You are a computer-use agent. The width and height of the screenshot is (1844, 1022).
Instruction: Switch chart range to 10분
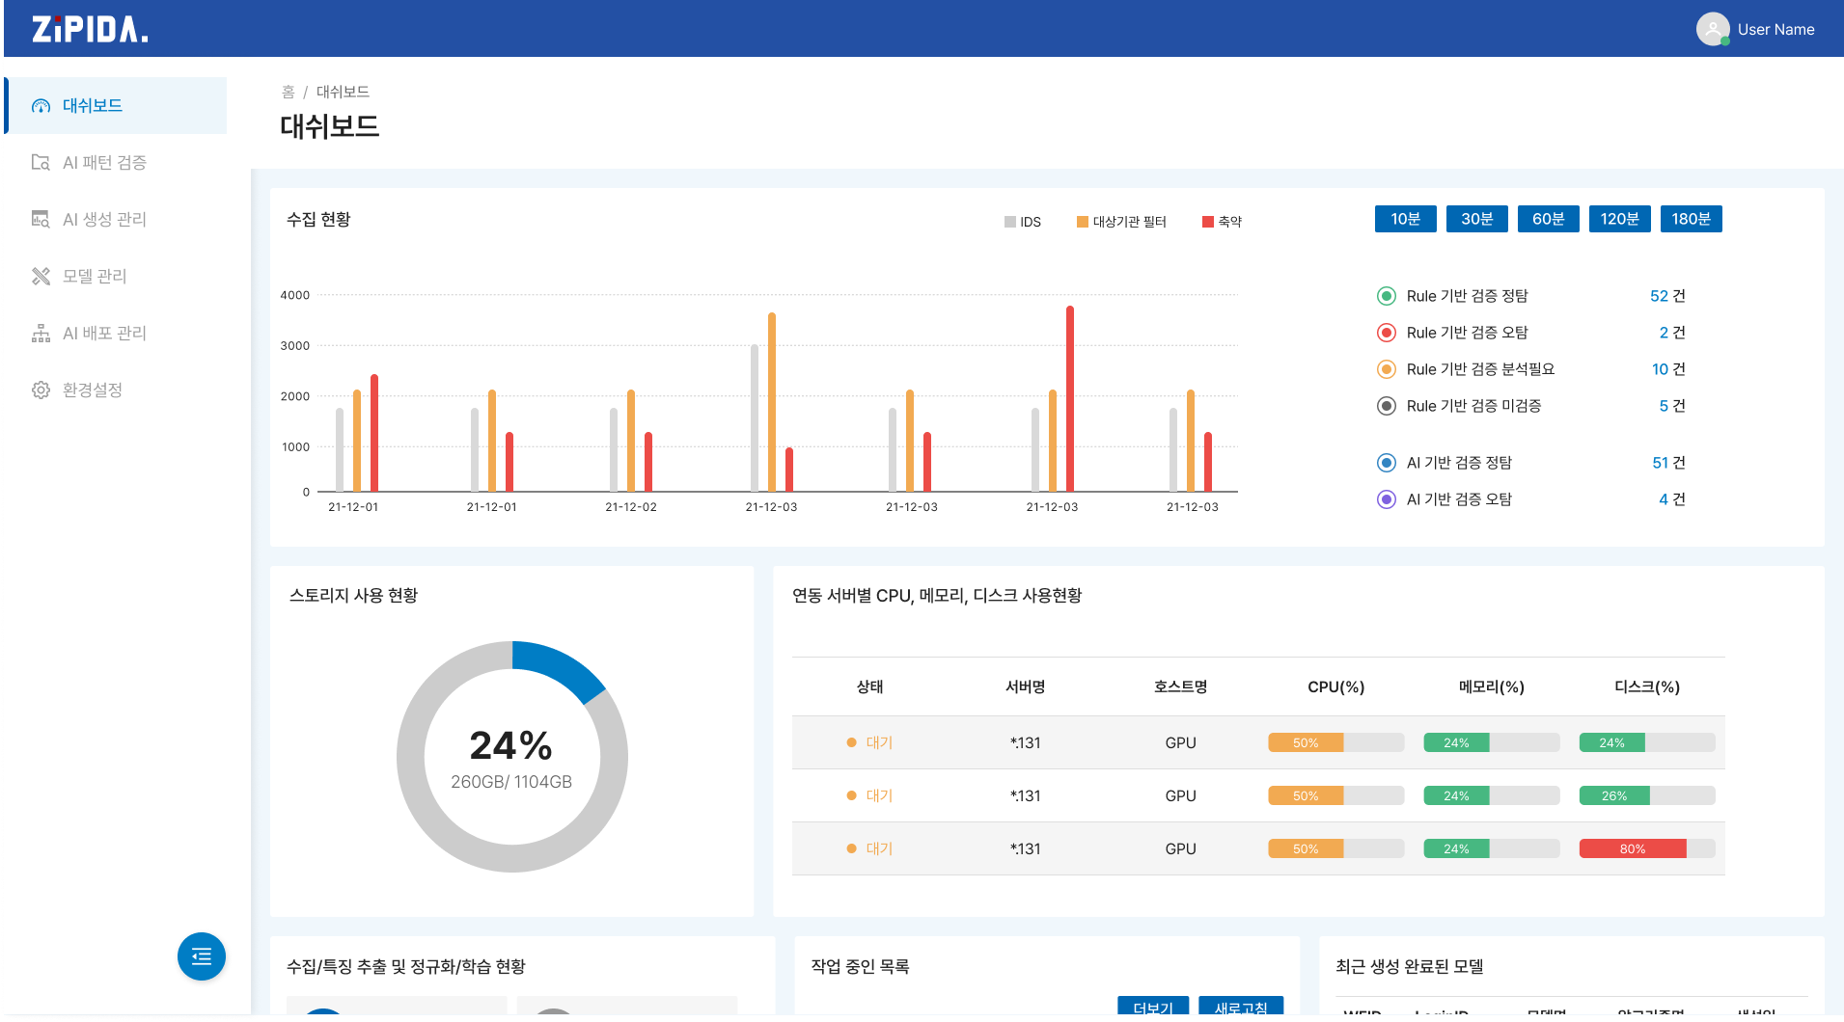tap(1406, 219)
